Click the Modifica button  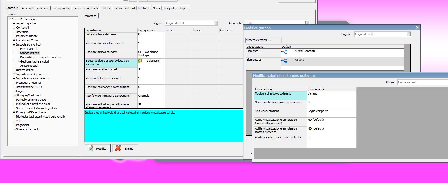click(x=98, y=148)
